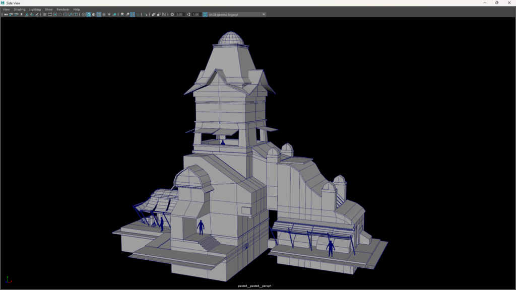Click the Gamma value field showing 1.00
Screen dimensions: 516x290
pyautogui.click(x=197, y=15)
